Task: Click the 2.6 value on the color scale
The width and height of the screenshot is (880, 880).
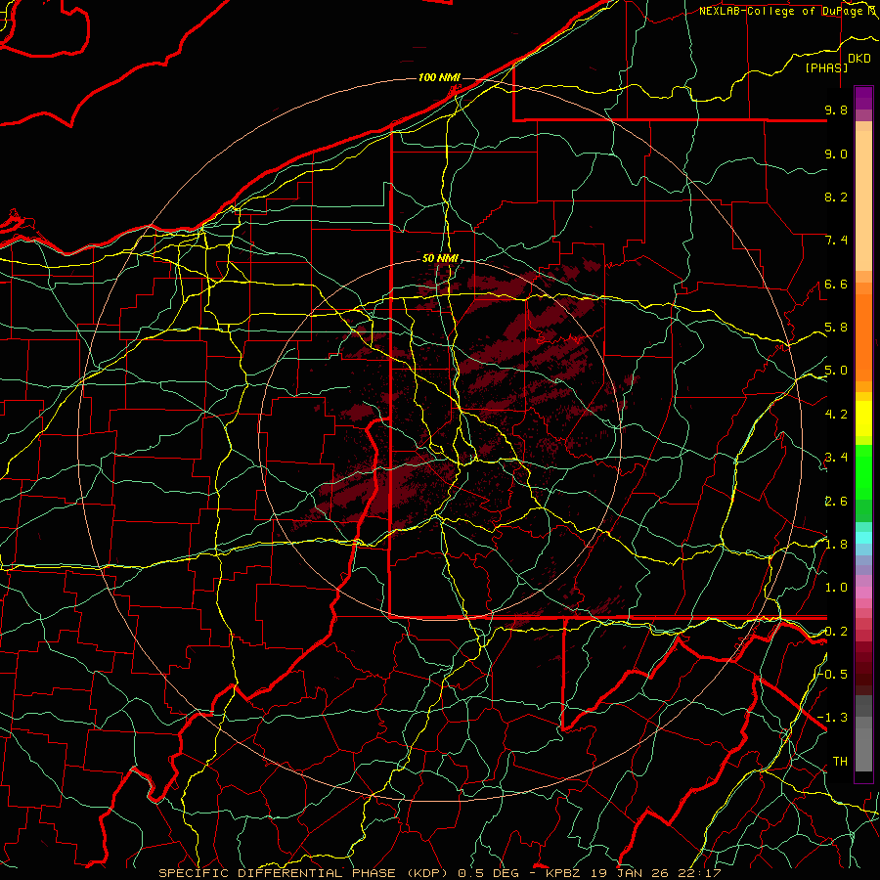Action: coord(836,502)
